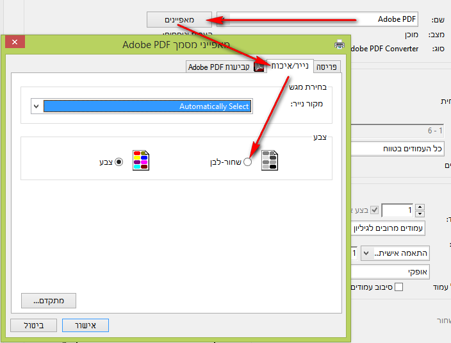This screenshot has height=343, width=451.
Task: Open the התאמה אישית dropdown in the print window
Action: tap(395, 253)
